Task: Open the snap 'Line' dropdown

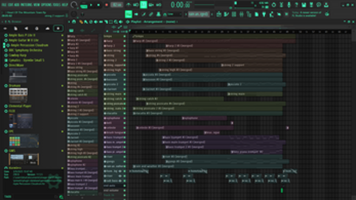Action: [x=175, y=14]
